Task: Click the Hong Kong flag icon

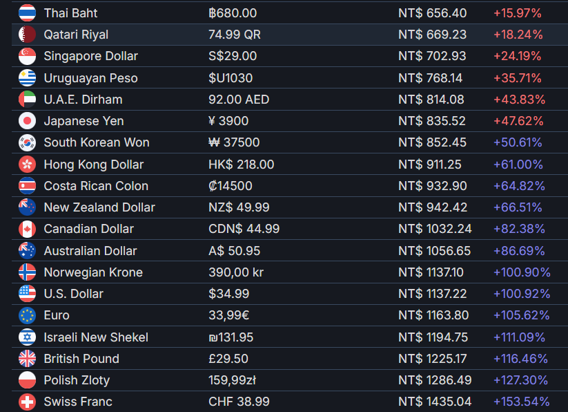Action: click(27, 165)
